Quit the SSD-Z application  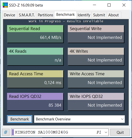120,132
